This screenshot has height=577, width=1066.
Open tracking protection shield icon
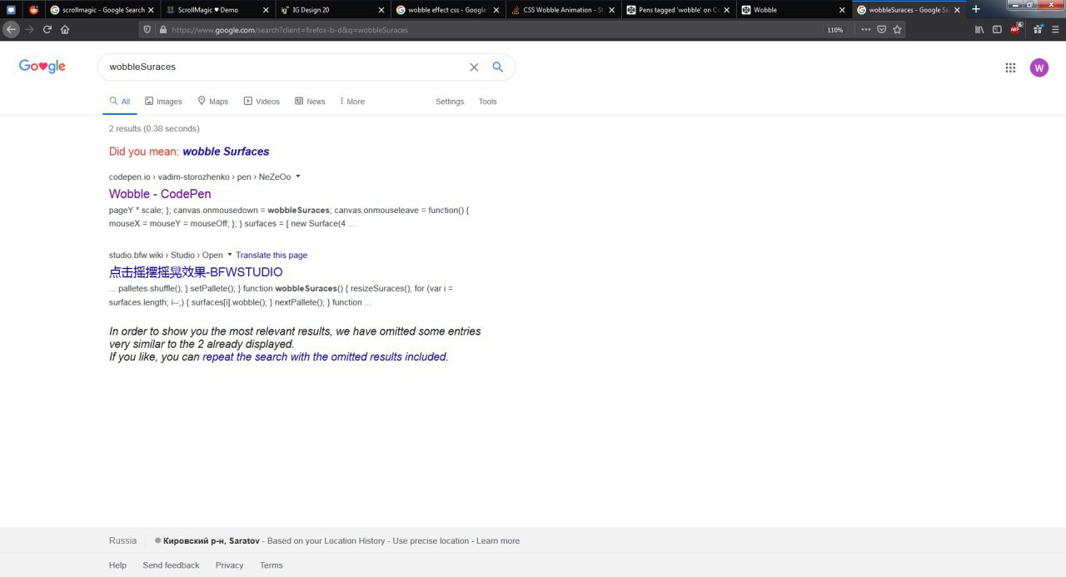[x=147, y=29]
